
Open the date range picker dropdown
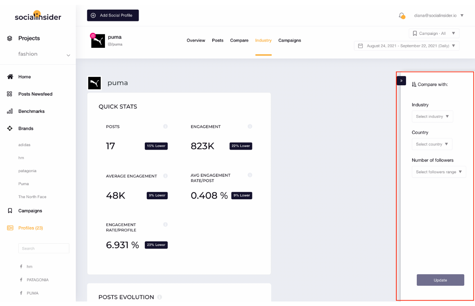point(407,46)
